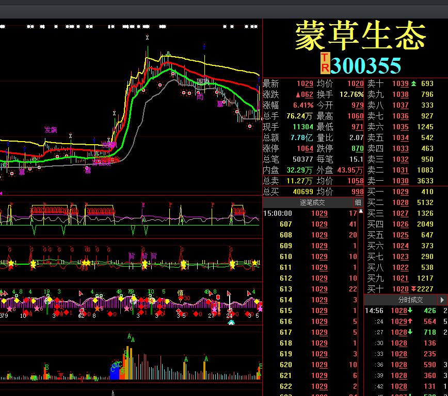
Task: Click the 买九 bid price 1021
Action: (401, 279)
